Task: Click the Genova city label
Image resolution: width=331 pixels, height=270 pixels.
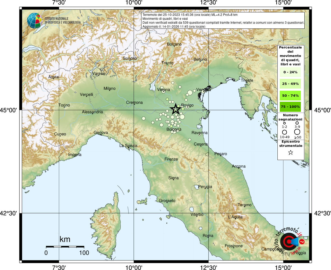Action: pos(101,132)
